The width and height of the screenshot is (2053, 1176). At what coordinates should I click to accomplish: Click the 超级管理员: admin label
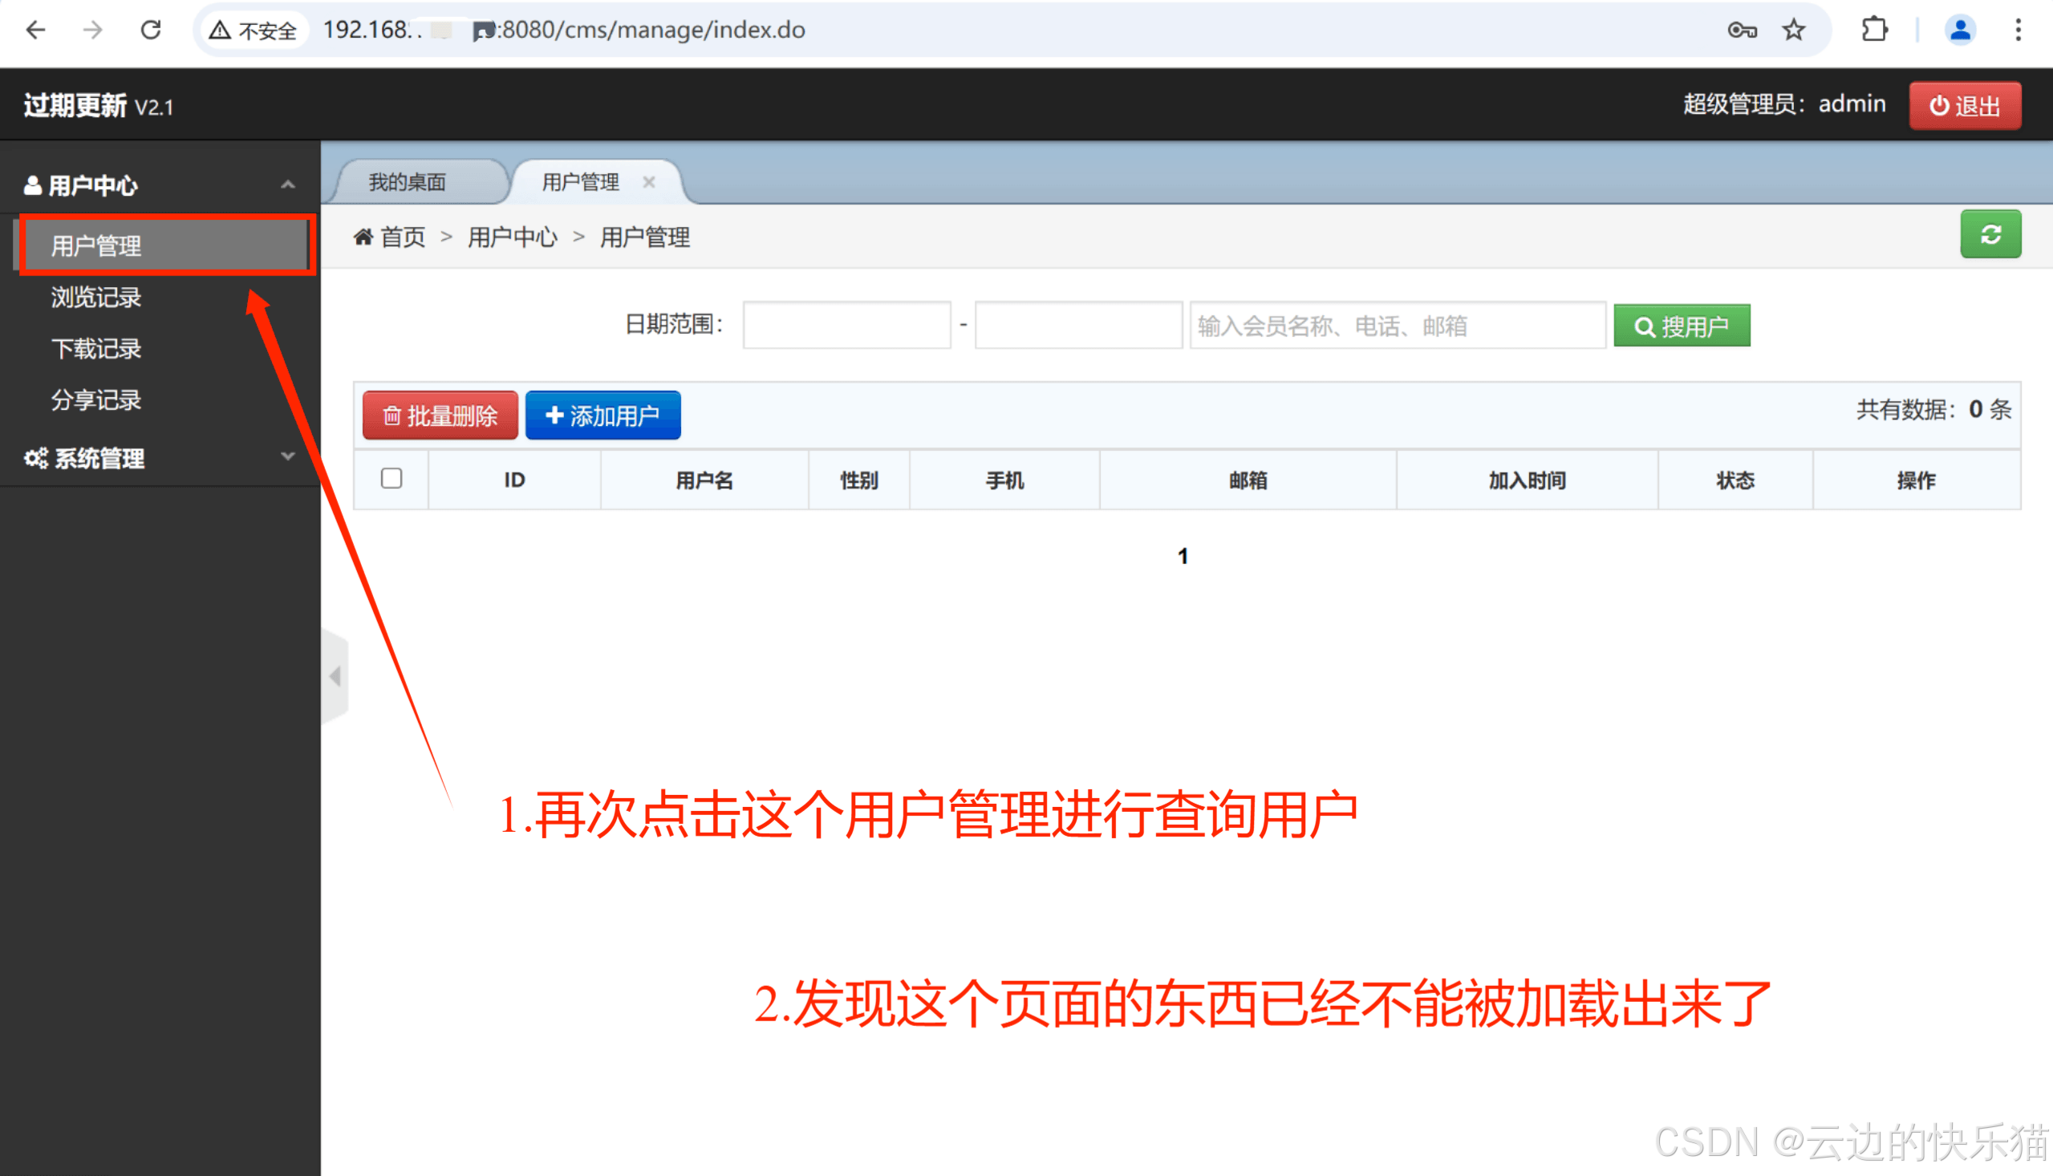pos(1784,104)
